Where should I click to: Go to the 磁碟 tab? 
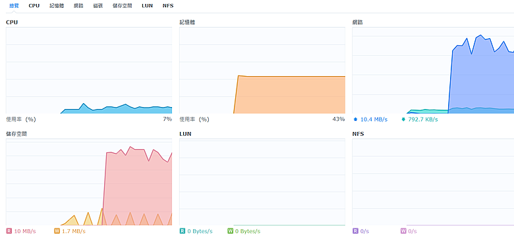point(98,5)
